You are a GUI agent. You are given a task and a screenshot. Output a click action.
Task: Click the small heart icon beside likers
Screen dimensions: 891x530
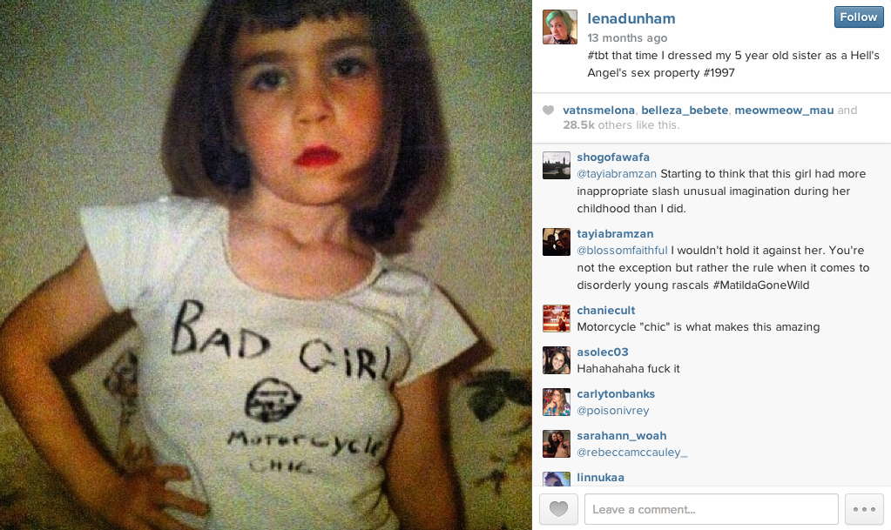pos(549,111)
